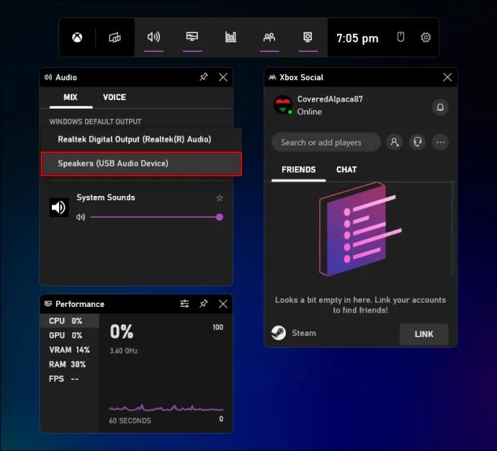This screenshot has width=497, height=451.
Task: Select Realtek Digital Output device
Action: pyautogui.click(x=141, y=140)
